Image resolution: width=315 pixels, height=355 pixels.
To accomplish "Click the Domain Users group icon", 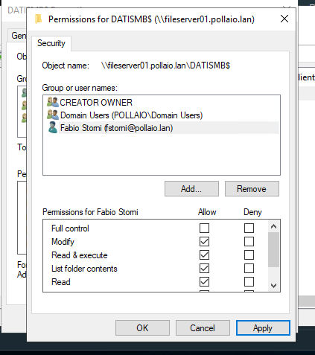I will click(x=53, y=115).
